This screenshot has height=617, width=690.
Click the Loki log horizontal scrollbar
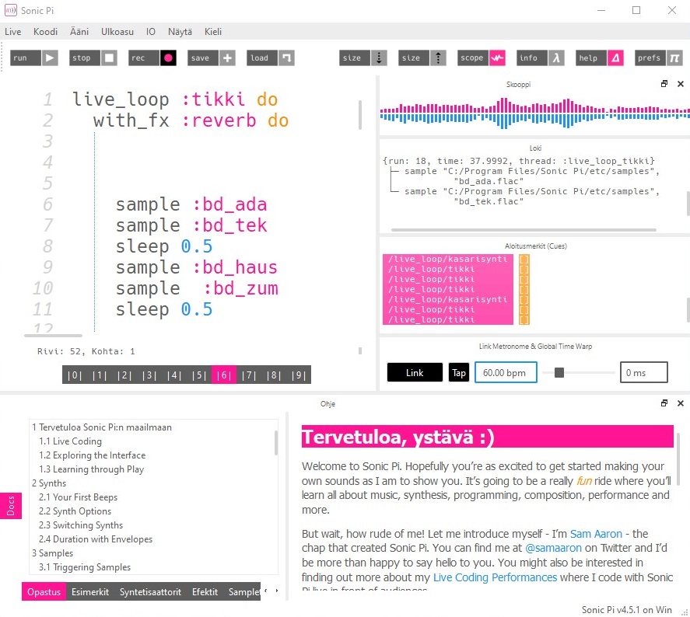(x=524, y=229)
